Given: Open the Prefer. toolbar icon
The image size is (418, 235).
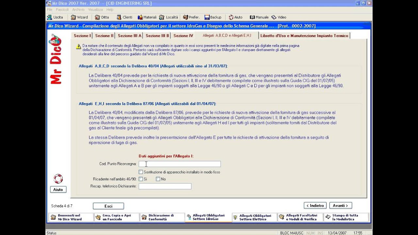Looking at the screenshot, I should pos(185,17).
